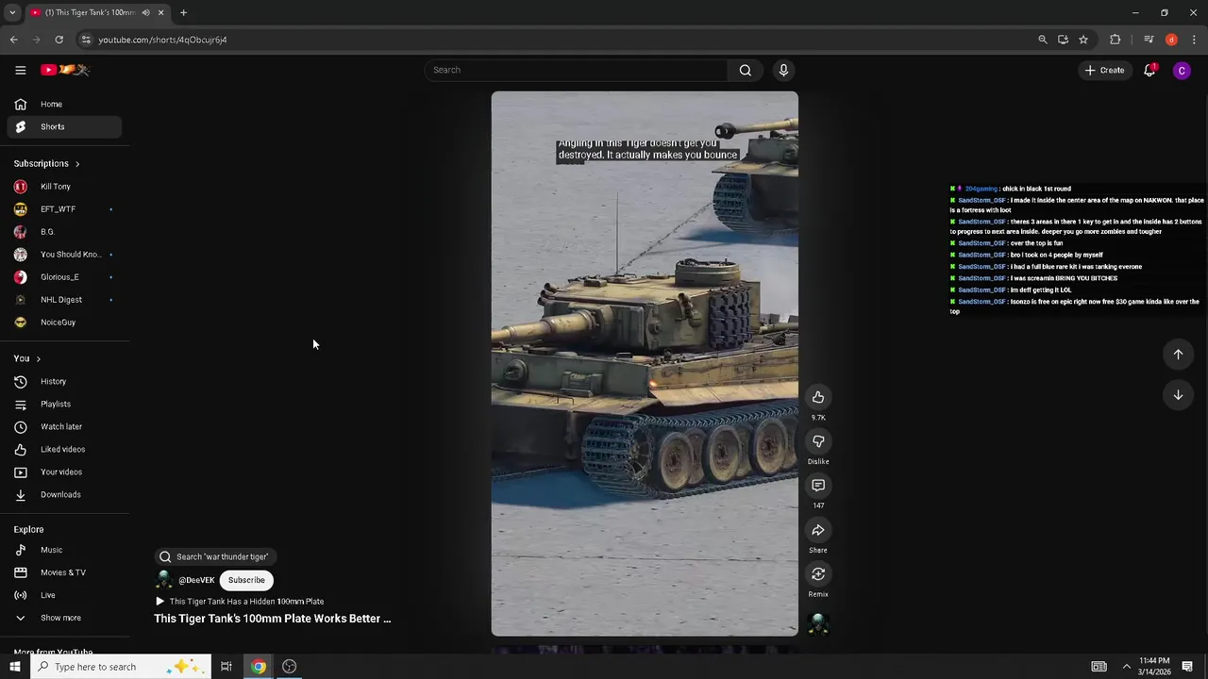Click the YouTube logo
This screenshot has width=1208, height=679.
pyautogui.click(x=64, y=70)
